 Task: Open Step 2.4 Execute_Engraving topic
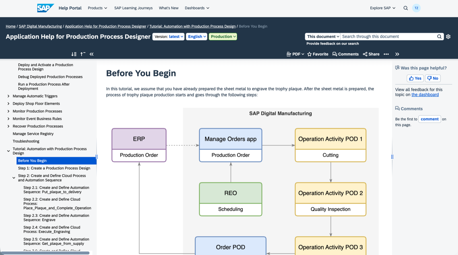click(52, 229)
